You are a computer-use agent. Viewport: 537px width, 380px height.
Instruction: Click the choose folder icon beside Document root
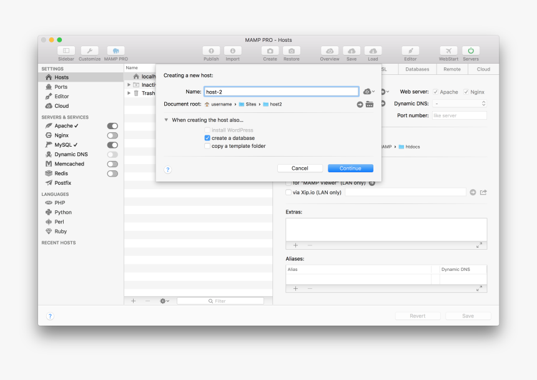coord(370,104)
